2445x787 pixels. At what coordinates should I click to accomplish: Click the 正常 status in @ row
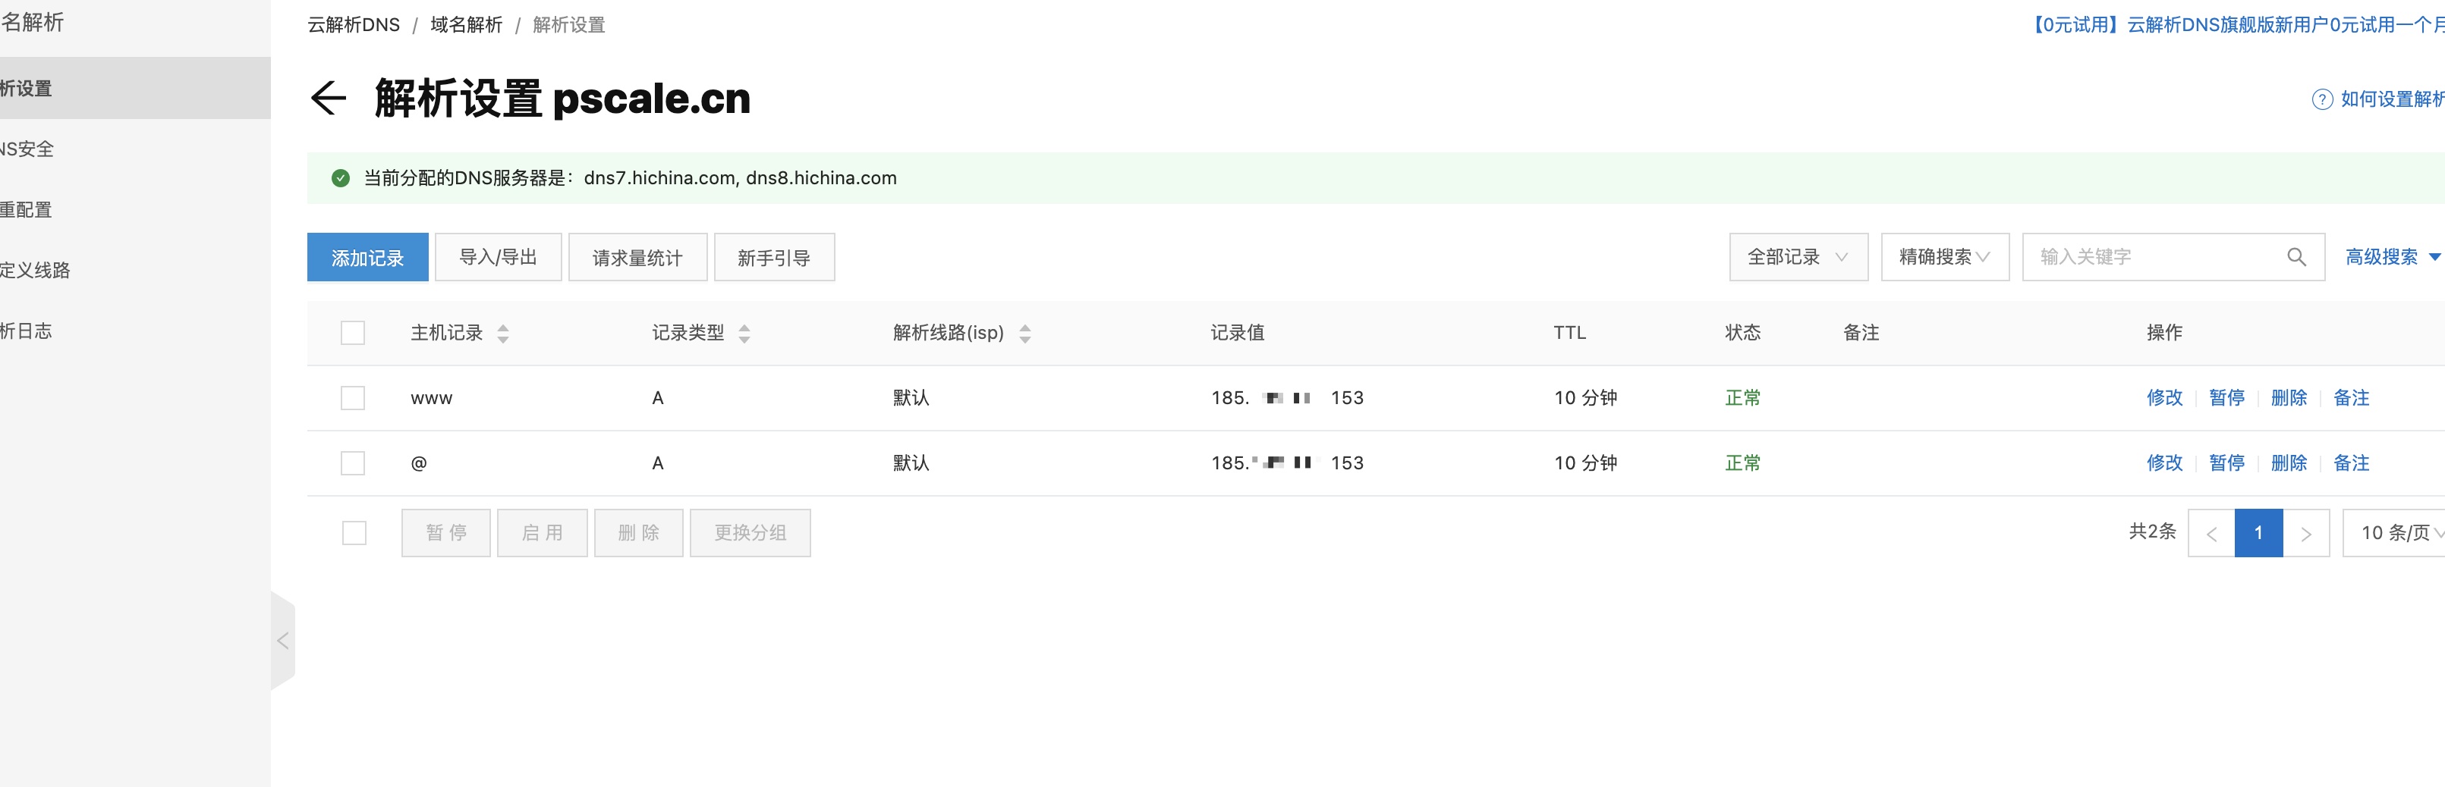tap(1742, 462)
